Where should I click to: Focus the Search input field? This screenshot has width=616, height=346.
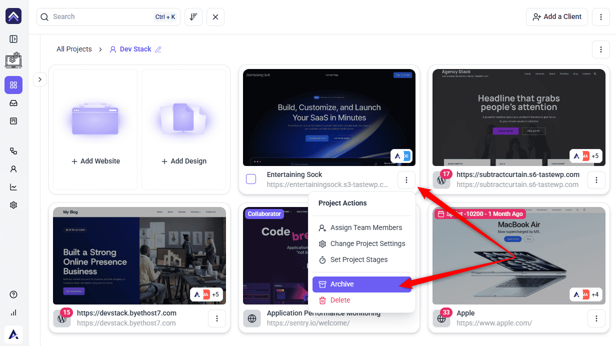108,17
